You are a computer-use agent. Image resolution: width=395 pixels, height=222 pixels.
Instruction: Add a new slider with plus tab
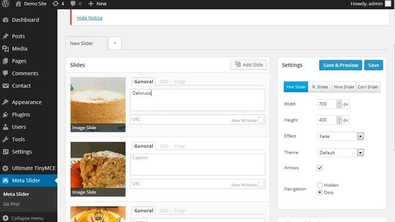115,43
